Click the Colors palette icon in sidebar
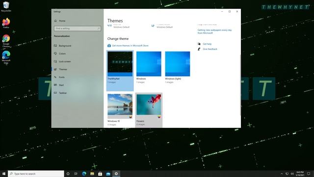 point(55,54)
